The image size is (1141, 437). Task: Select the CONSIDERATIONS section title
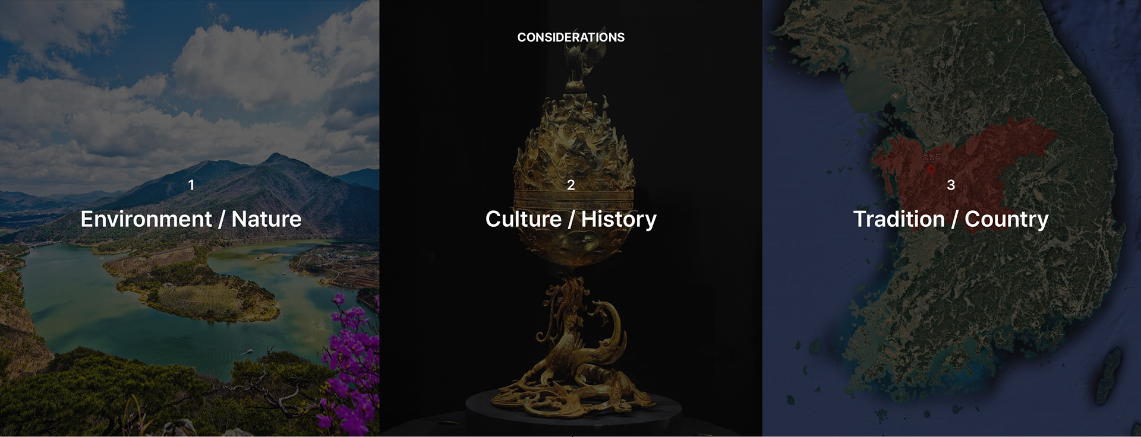point(570,37)
